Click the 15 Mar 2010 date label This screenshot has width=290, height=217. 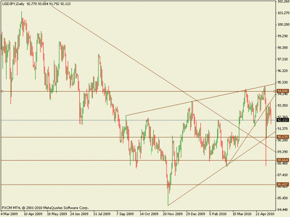242,214
